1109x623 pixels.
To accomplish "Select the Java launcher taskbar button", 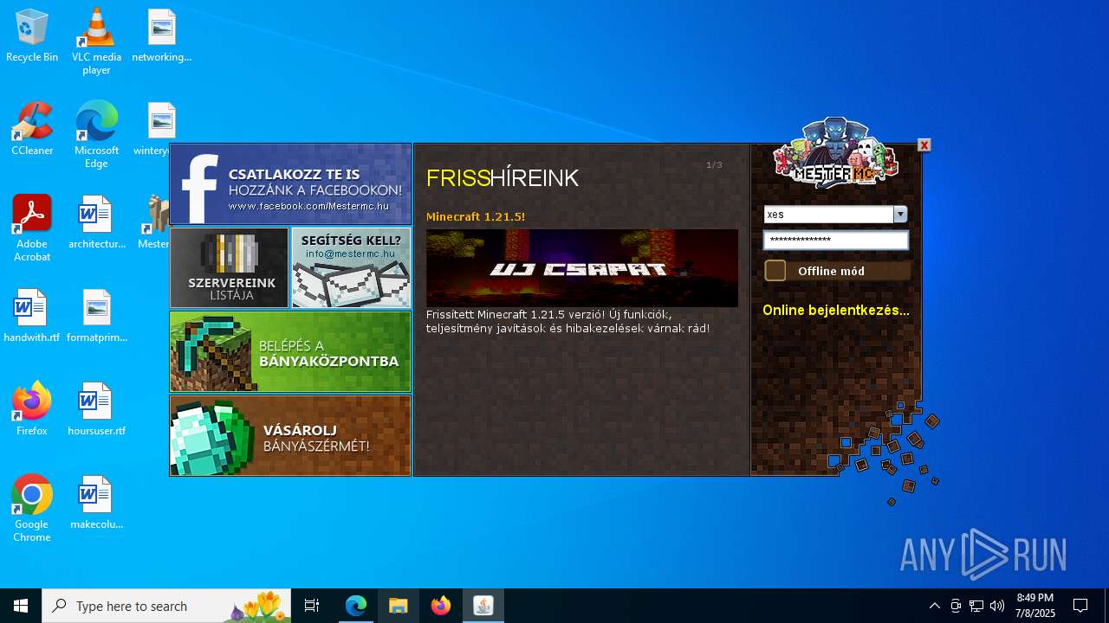I will point(483,606).
